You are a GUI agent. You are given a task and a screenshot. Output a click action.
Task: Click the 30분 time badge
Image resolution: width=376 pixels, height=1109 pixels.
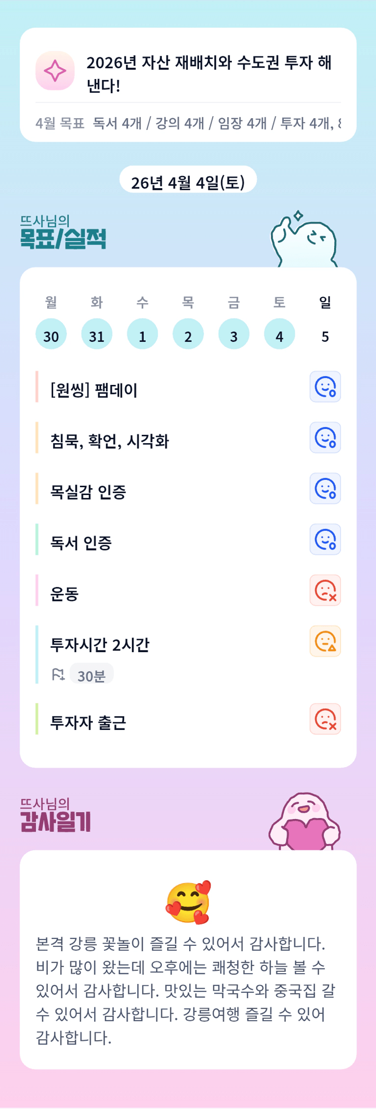pos(91,675)
